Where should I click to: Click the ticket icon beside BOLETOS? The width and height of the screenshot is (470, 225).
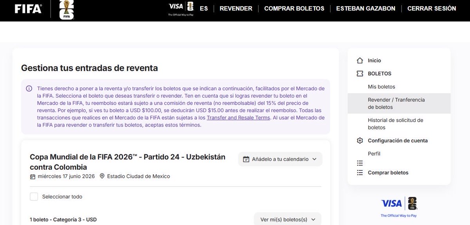pos(360,73)
